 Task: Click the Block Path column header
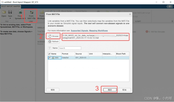coord(122,54)
